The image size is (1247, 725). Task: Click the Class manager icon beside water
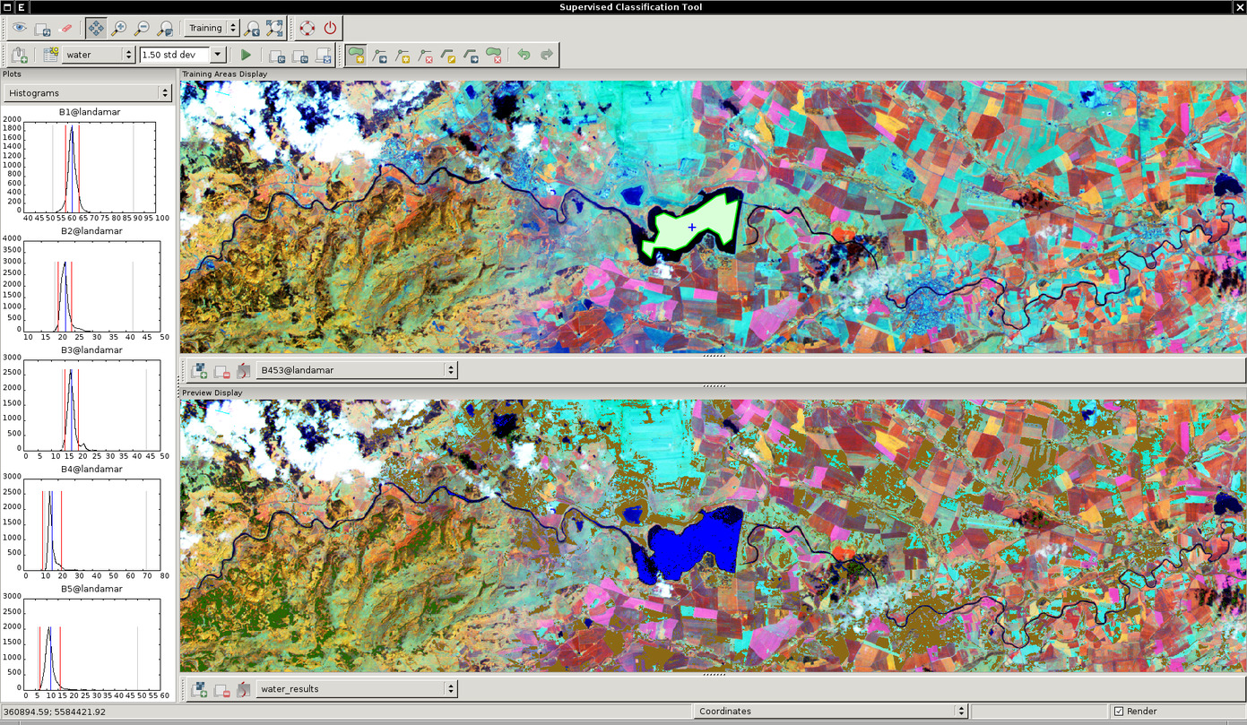[51, 55]
